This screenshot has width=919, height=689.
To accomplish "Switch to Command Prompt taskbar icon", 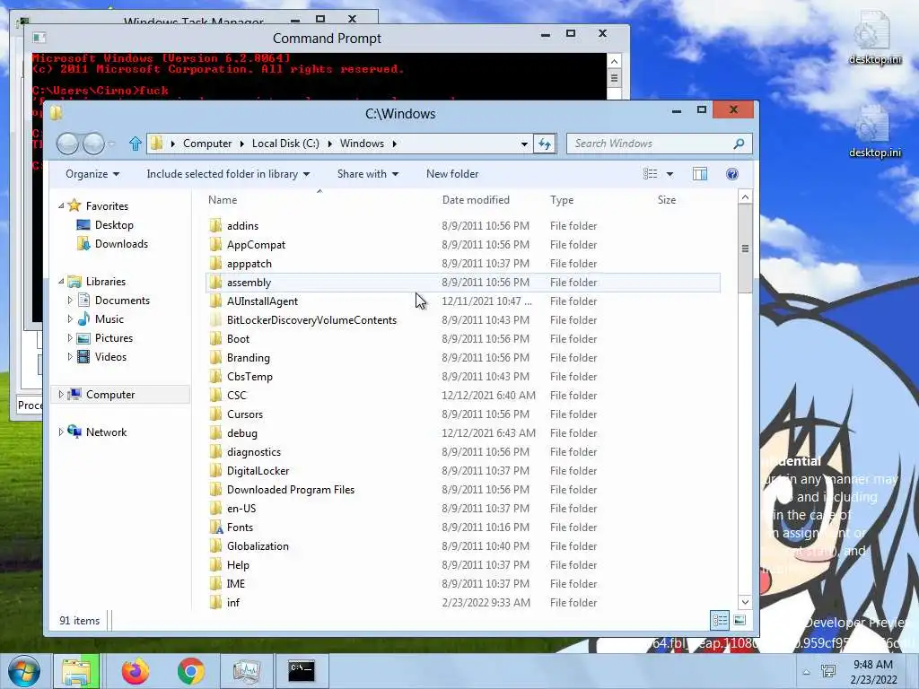I will pyautogui.click(x=302, y=671).
